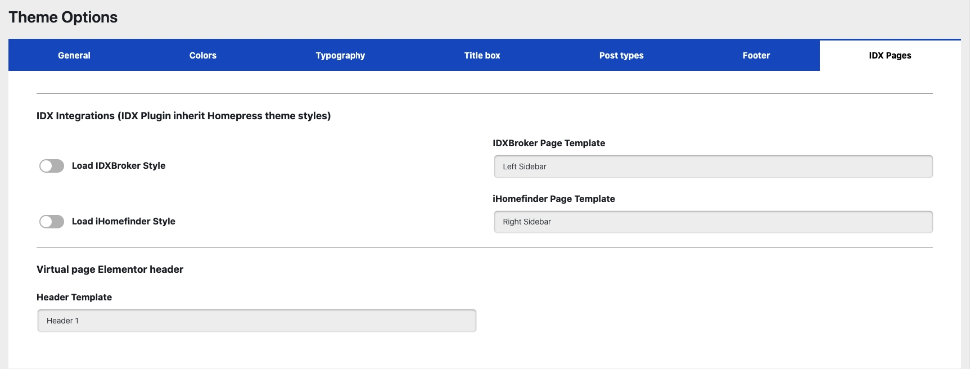Open the General tab
Image resolution: width=970 pixels, height=369 pixels.
pos(74,55)
